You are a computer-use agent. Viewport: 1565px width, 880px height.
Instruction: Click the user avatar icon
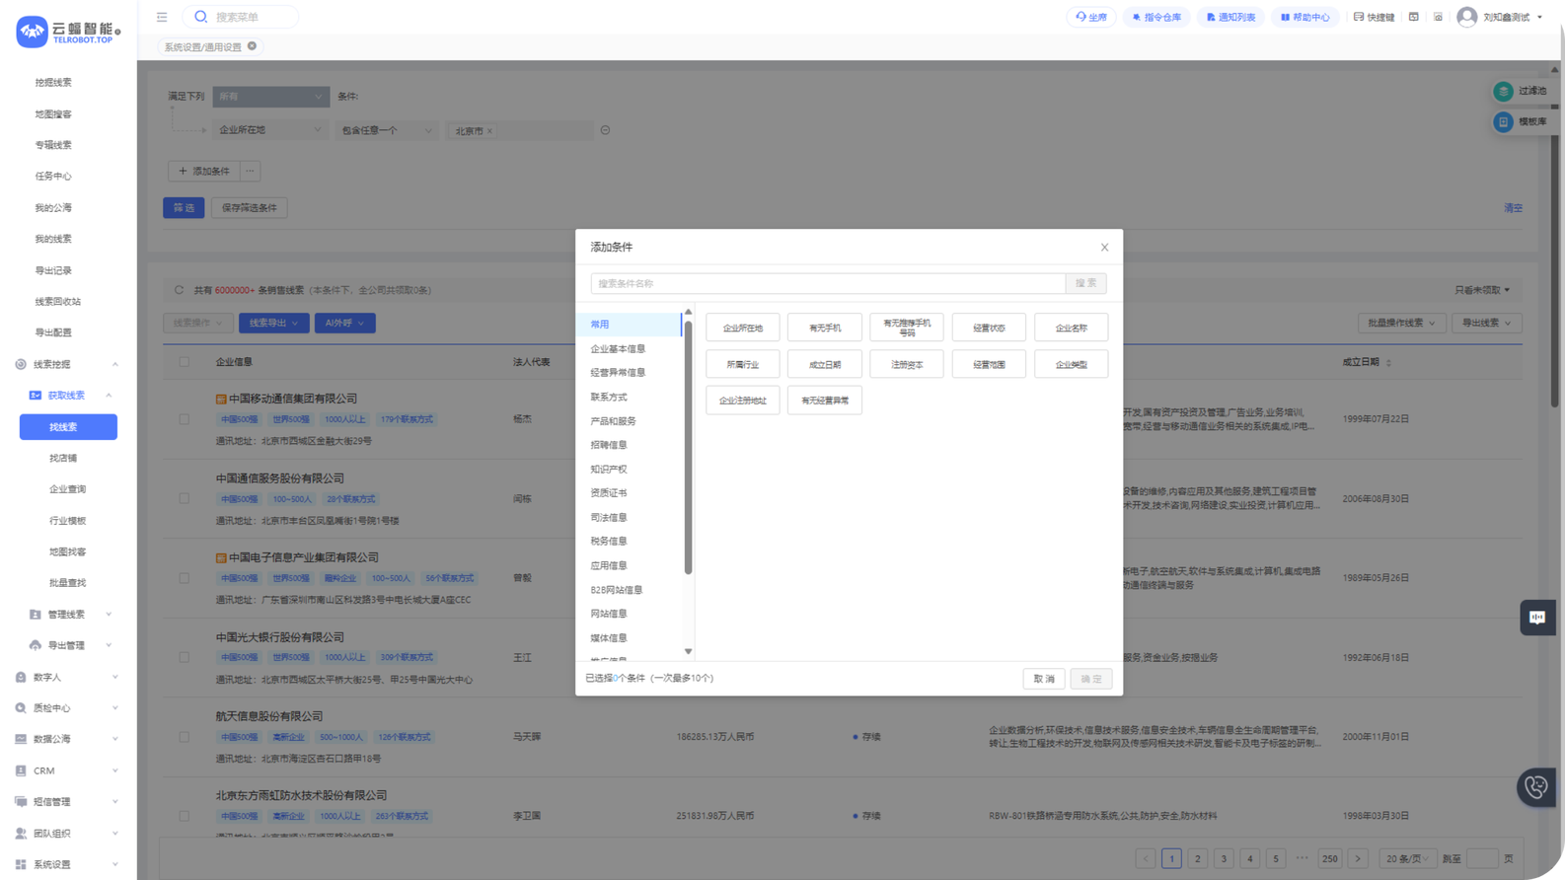[1467, 17]
